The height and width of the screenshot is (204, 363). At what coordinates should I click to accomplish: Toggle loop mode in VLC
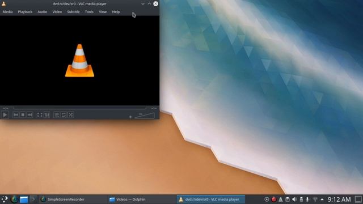pos(64,114)
